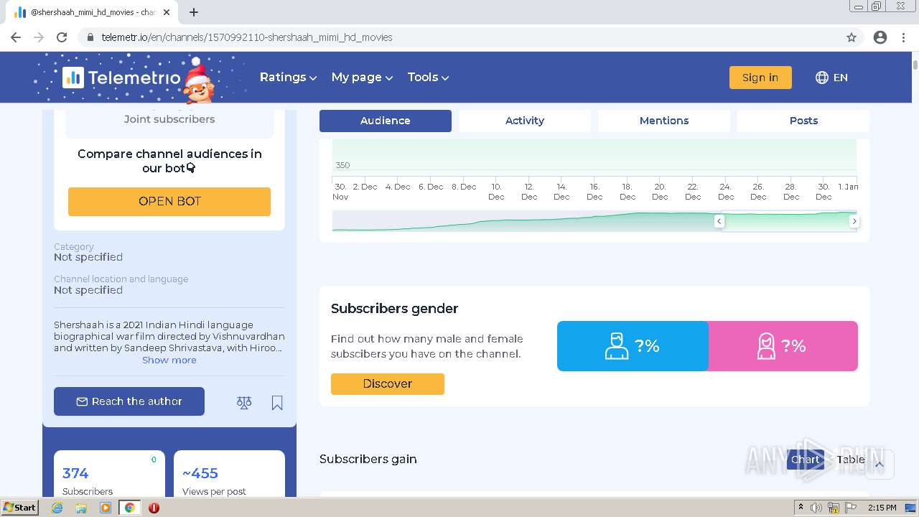Viewport: 919px width, 517px height.
Task: Go back with the browser back arrow
Action: (16, 37)
